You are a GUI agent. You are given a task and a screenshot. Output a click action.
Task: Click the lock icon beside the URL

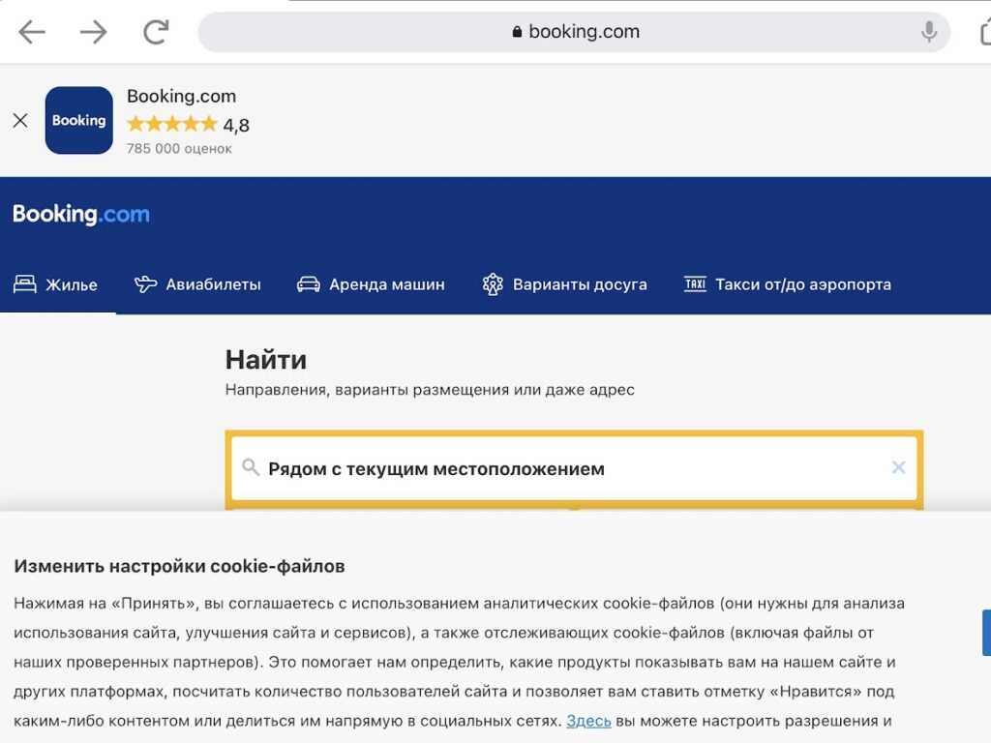pyautogui.click(x=518, y=32)
